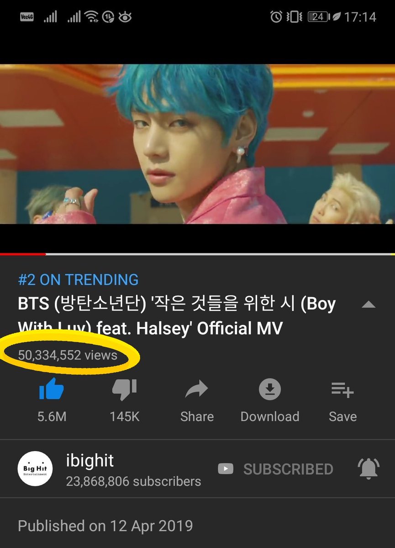Image resolution: width=395 pixels, height=548 pixels.
Task: Tap the Published on 12 Apr 2019 text
Action: (x=105, y=526)
